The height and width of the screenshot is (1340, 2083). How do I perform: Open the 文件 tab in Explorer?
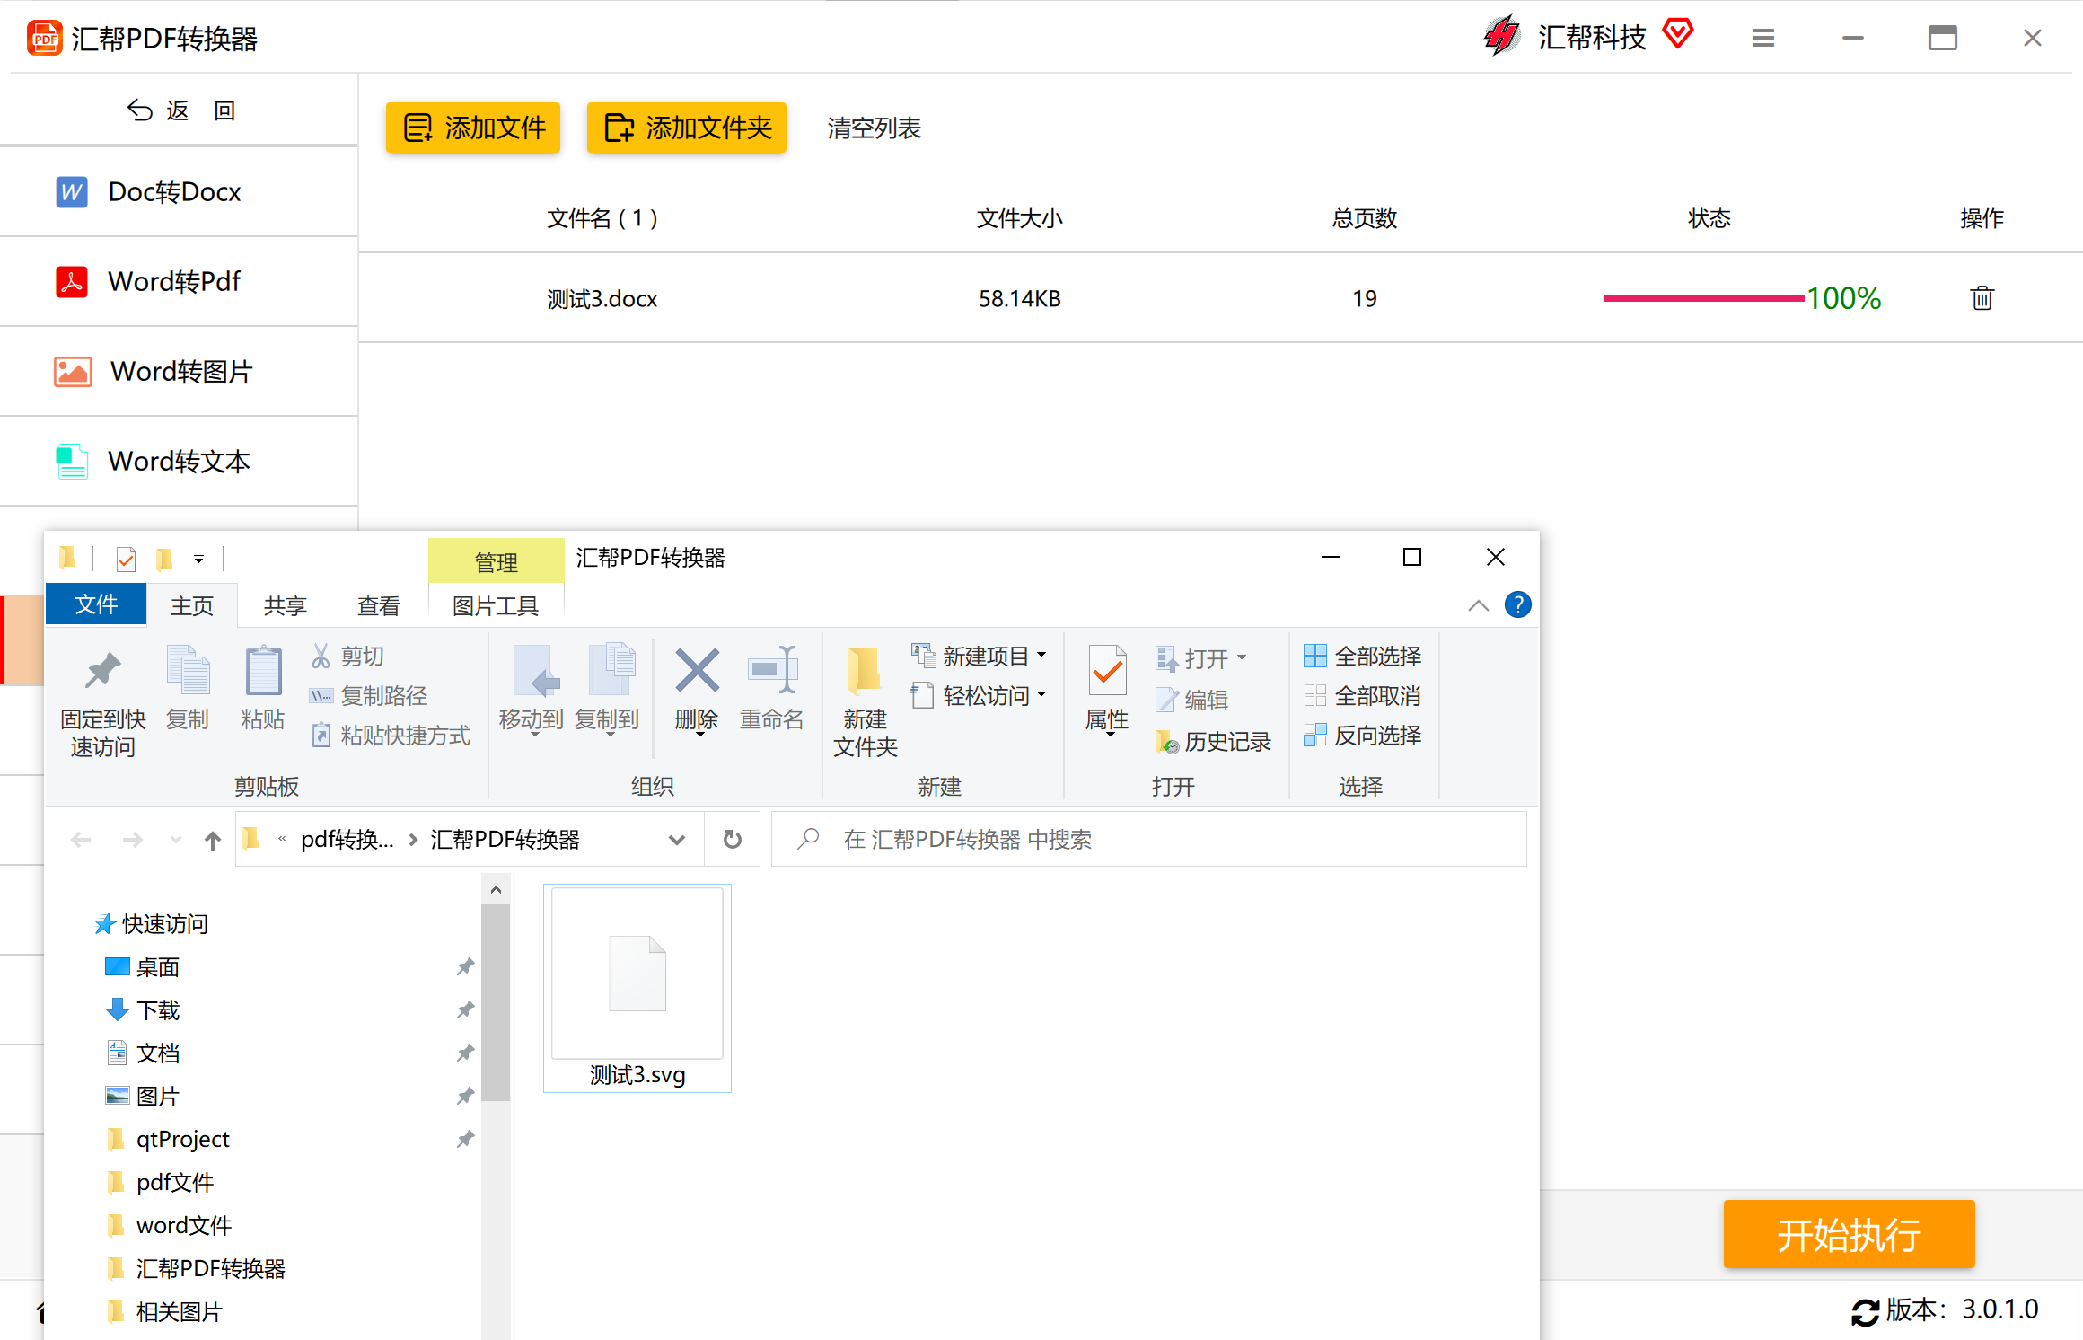[96, 604]
